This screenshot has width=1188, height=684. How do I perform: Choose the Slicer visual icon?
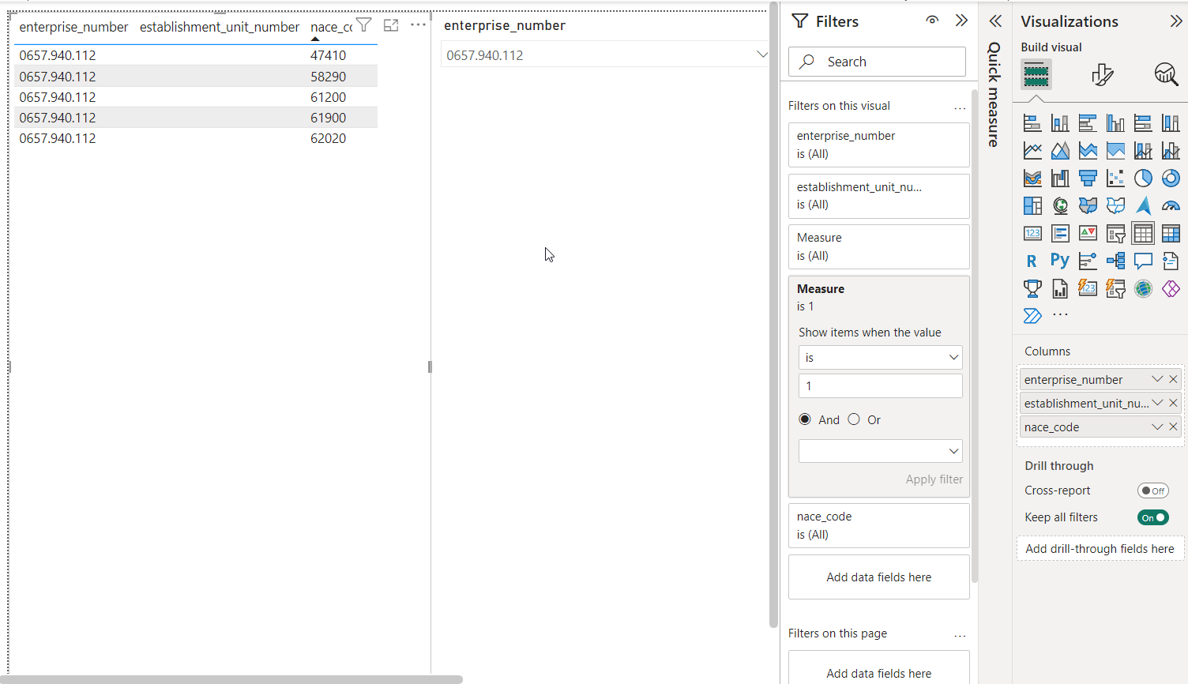pos(1115,234)
